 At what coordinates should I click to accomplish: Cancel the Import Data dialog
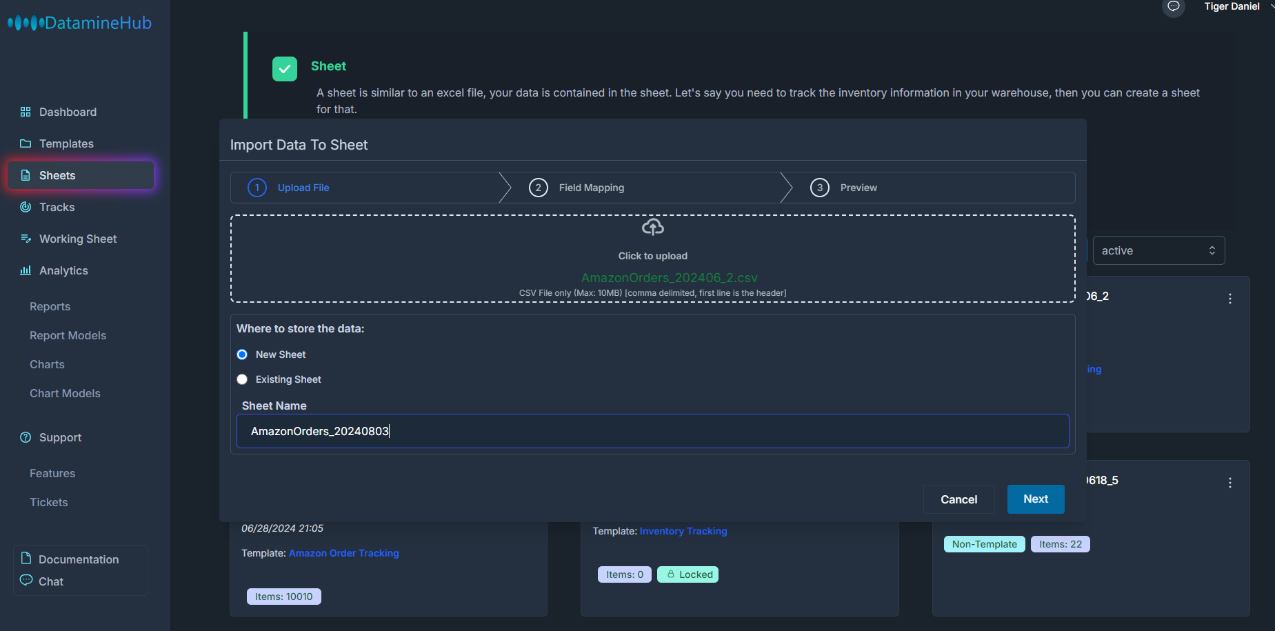click(958, 499)
